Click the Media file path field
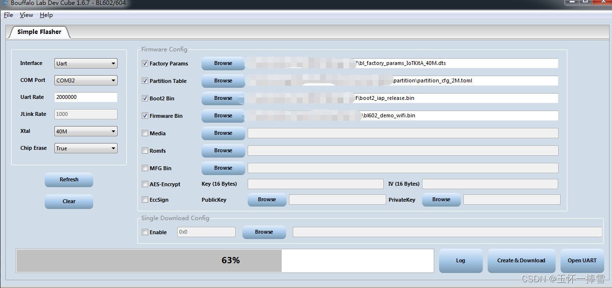Image resolution: width=612 pixels, height=288 pixels. click(x=403, y=133)
